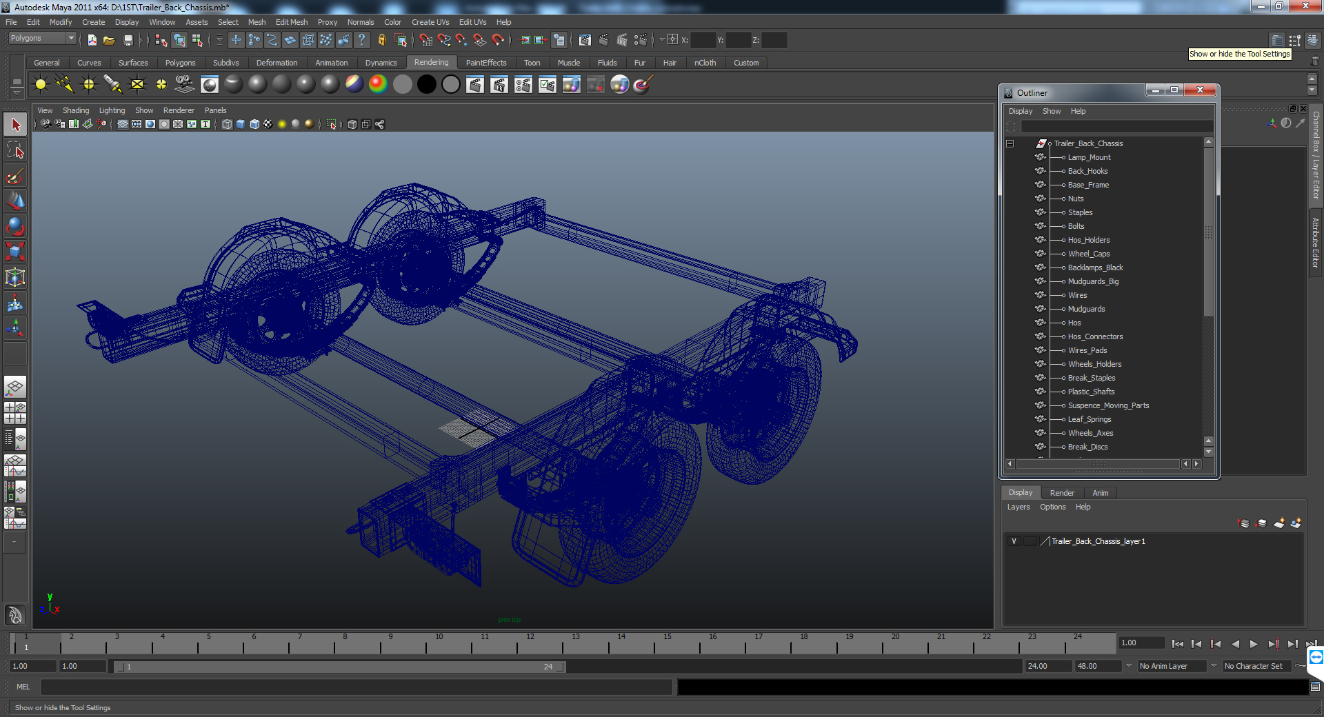Create a spot light from shelf

[x=113, y=85]
